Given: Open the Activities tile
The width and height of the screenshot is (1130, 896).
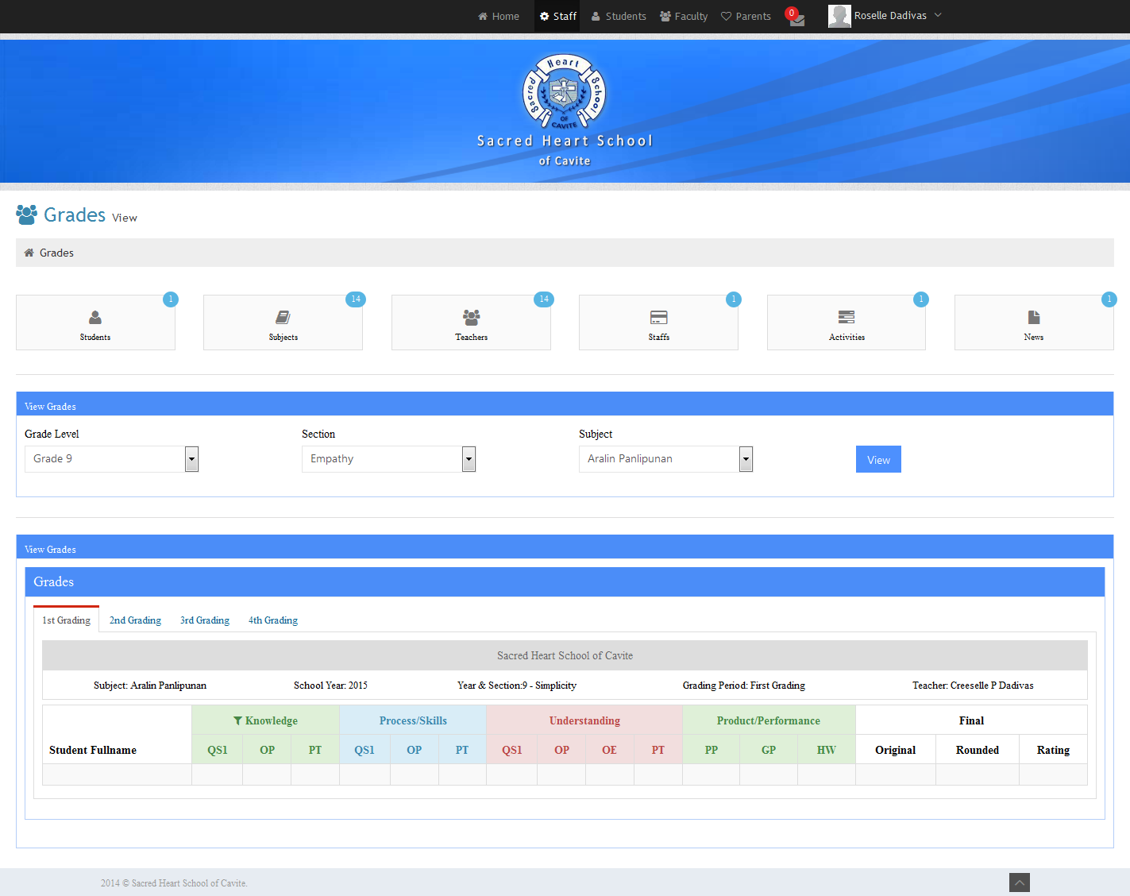Looking at the screenshot, I should click(x=847, y=322).
